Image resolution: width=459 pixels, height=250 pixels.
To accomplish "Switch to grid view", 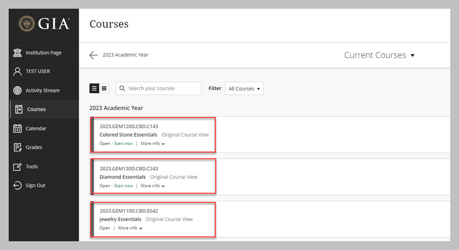I will [104, 88].
